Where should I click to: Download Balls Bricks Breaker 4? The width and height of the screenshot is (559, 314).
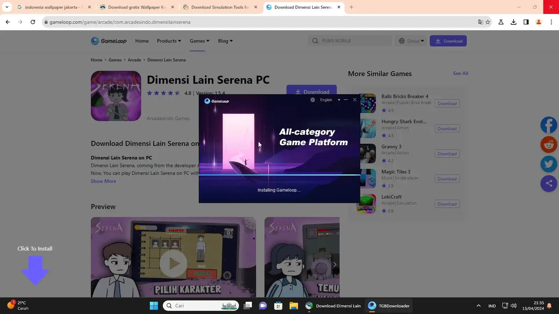point(447,104)
